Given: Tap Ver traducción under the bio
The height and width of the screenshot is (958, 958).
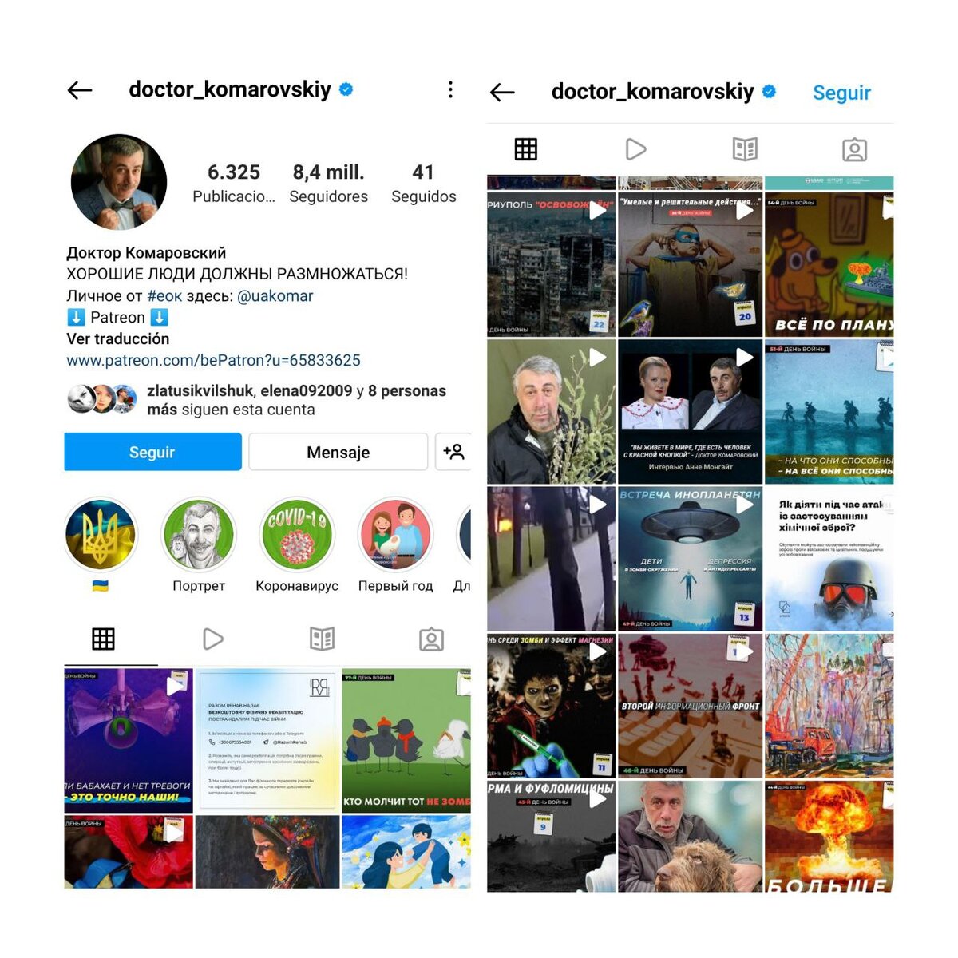Looking at the screenshot, I should [x=118, y=338].
